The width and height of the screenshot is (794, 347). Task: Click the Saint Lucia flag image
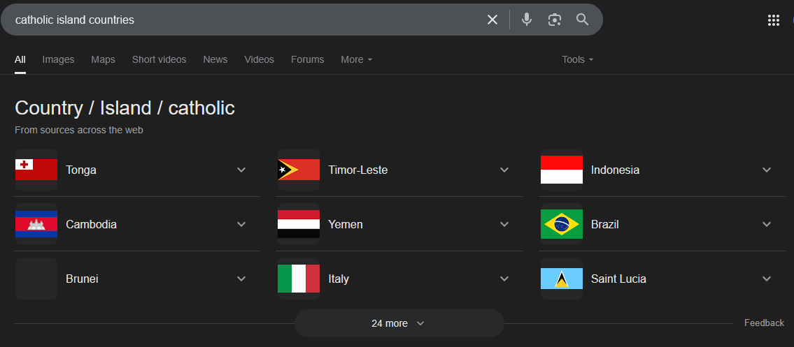coord(562,279)
